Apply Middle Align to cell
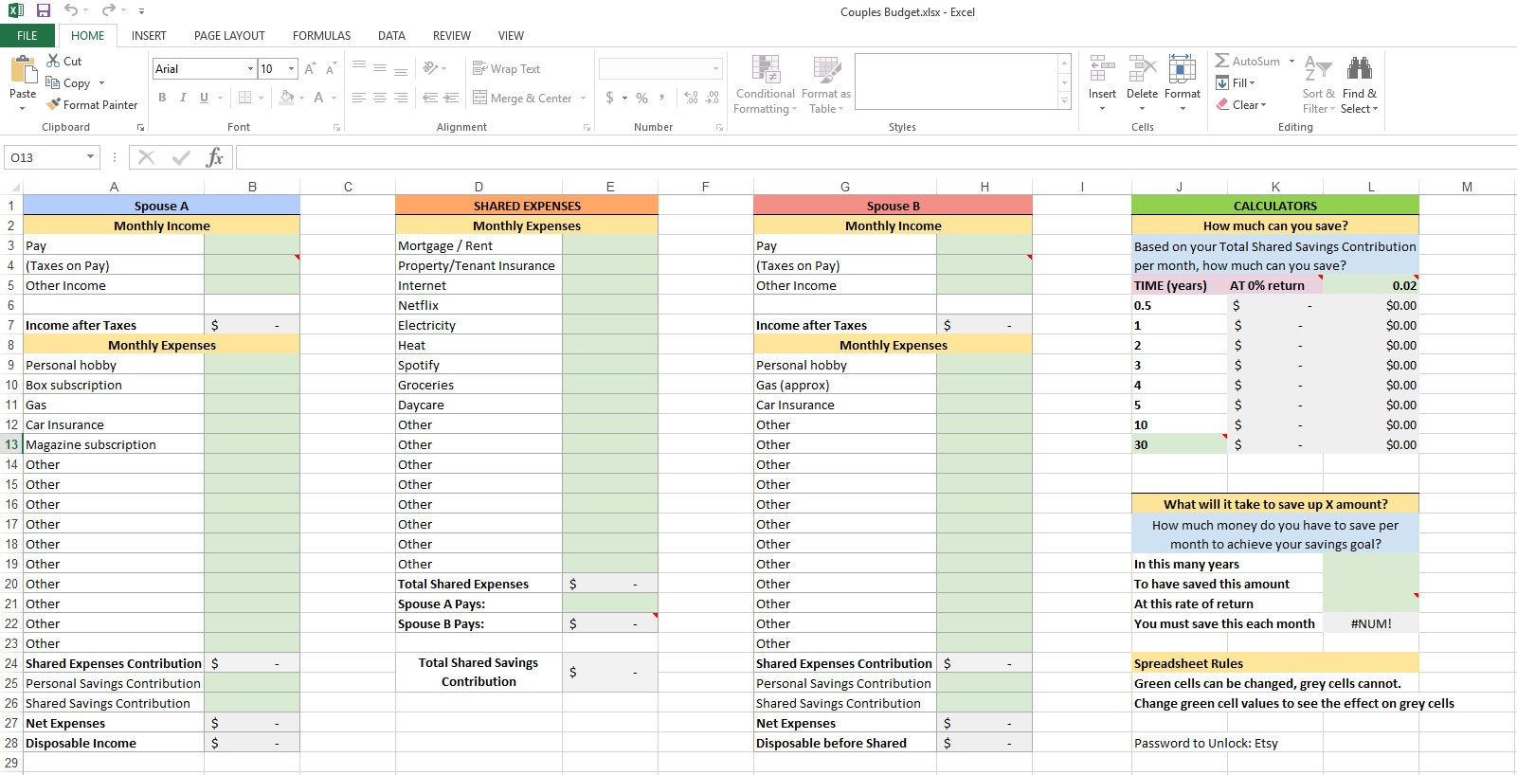This screenshot has width=1517, height=775. pyautogui.click(x=380, y=68)
